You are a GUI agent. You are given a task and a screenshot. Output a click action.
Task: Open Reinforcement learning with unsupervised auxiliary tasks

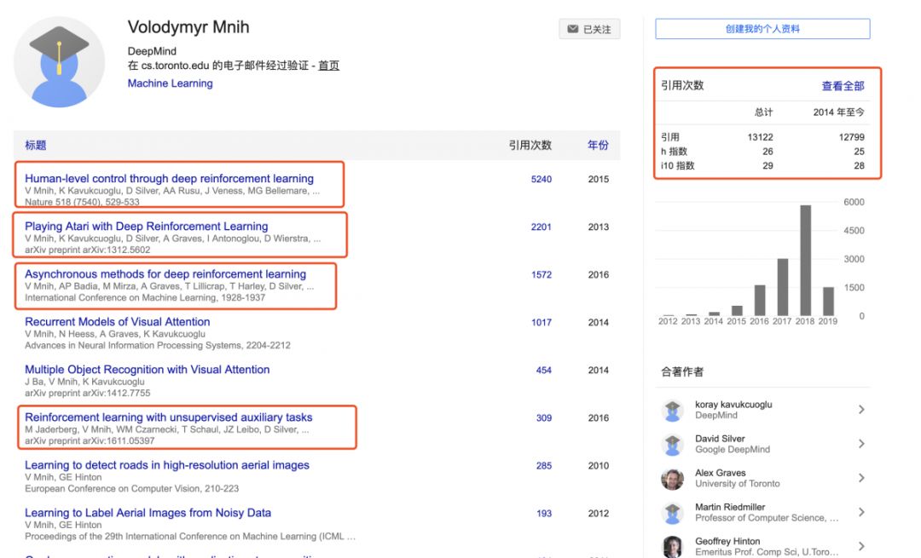tap(169, 417)
